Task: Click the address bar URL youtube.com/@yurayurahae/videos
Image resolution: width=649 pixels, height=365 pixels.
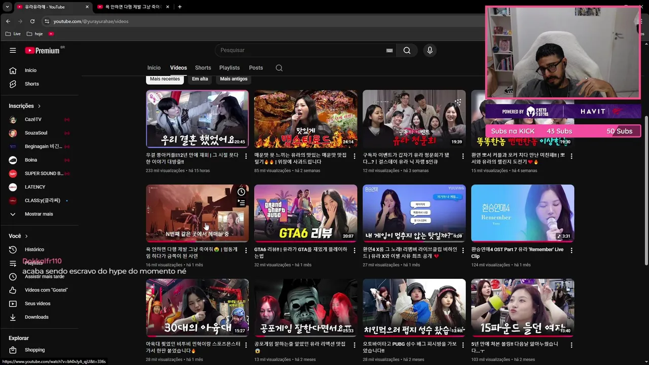Action: [x=91, y=21]
